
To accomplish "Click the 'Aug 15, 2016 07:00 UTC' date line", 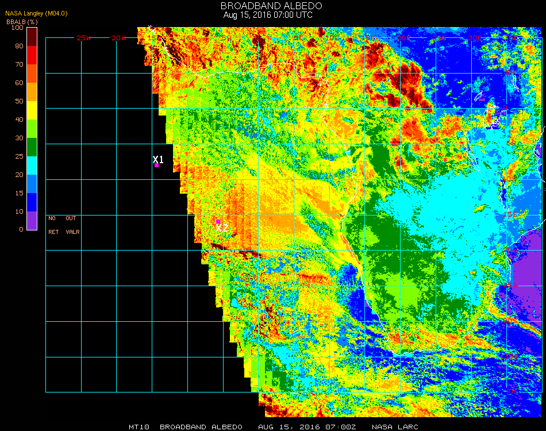I will tap(268, 15).
